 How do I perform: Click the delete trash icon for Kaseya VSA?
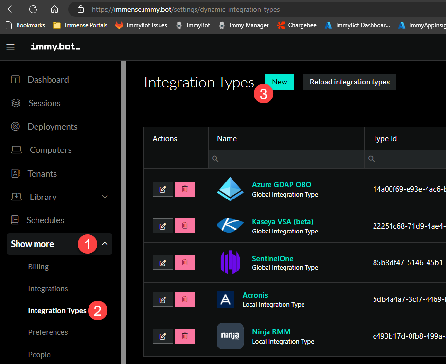pyautogui.click(x=184, y=226)
